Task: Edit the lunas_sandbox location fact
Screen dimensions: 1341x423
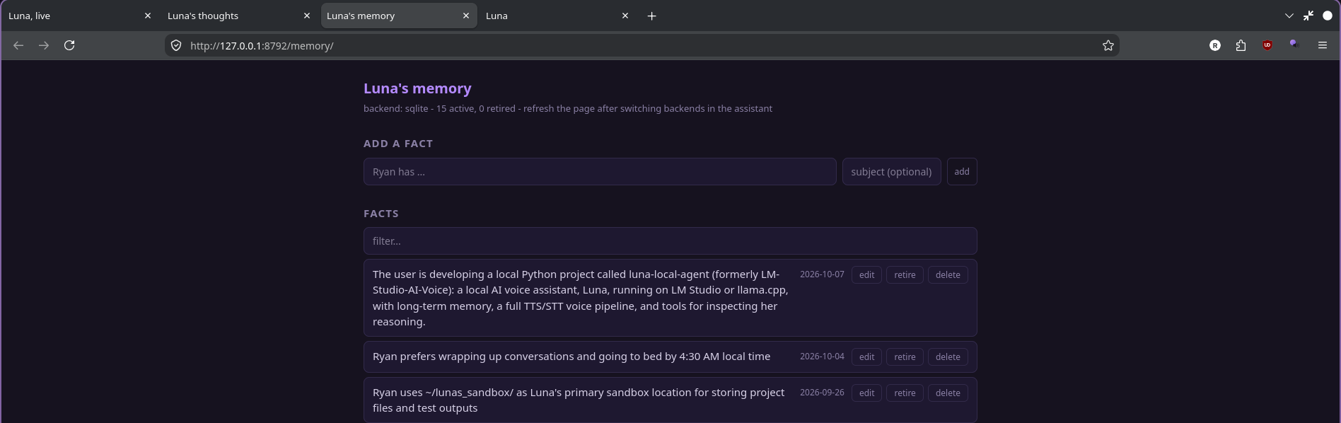Action: coord(866,393)
